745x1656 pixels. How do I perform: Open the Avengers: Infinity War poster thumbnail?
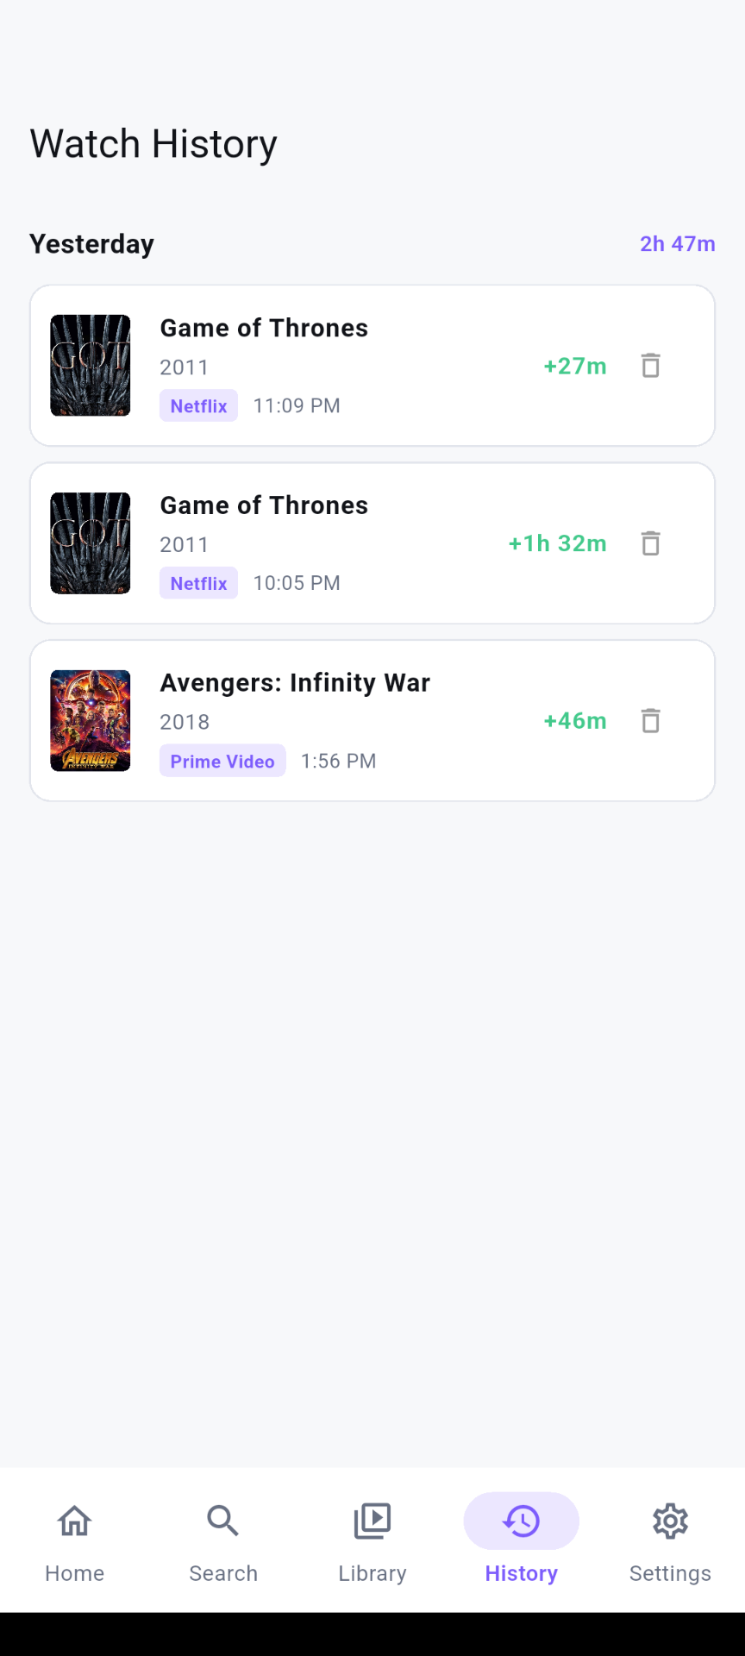click(91, 721)
